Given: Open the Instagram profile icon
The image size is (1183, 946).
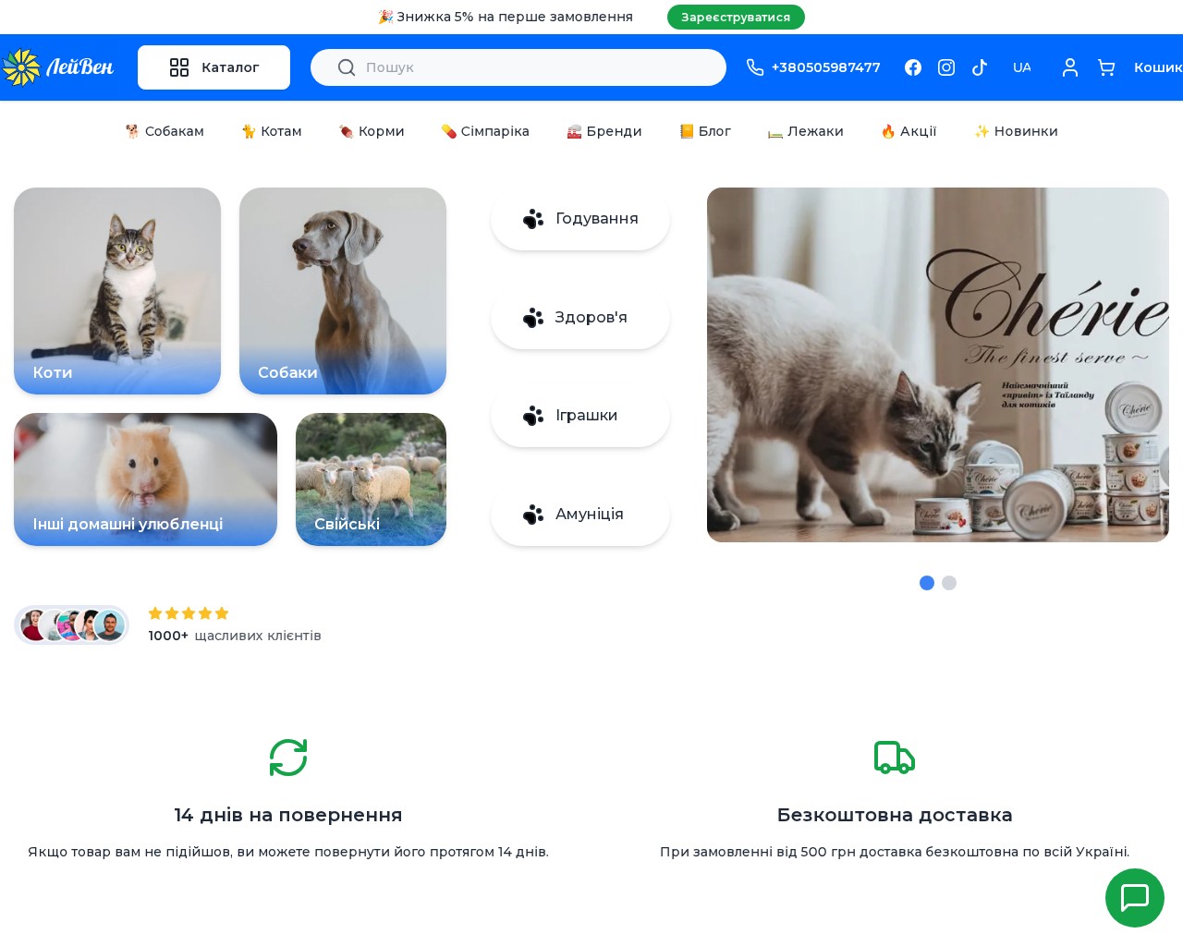Looking at the screenshot, I should point(946,67).
